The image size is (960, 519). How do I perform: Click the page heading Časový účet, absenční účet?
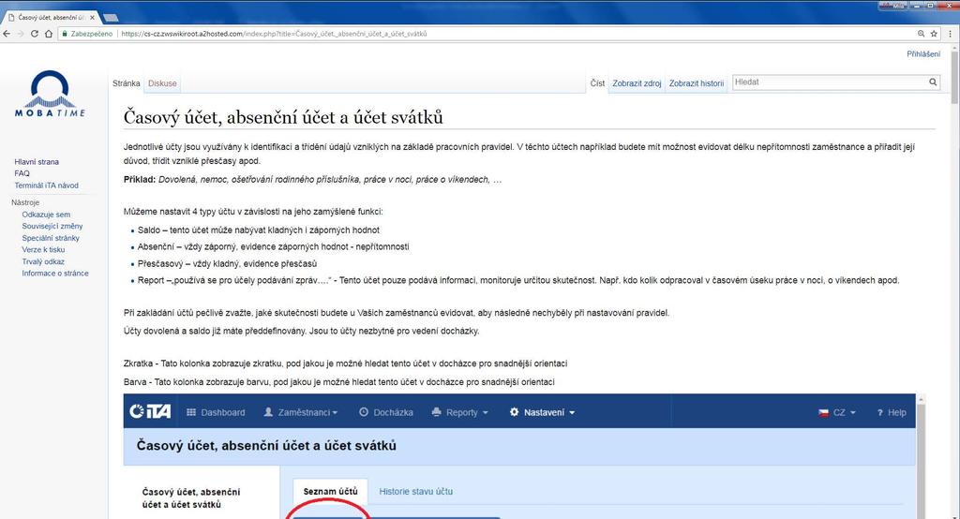[x=283, y=117]
